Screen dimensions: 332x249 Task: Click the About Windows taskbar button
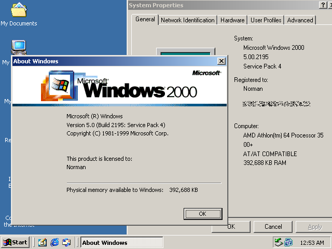(x=122, y=242)
